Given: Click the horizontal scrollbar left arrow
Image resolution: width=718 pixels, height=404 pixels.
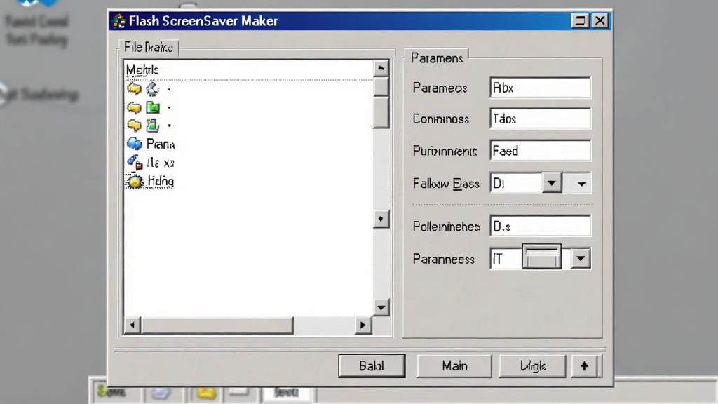Looking at the screenshot, I should [133, 325].
